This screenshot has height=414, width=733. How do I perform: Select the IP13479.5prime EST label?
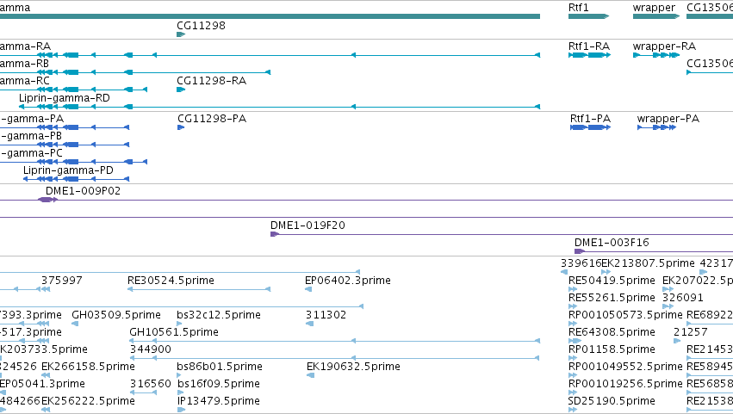218,401
